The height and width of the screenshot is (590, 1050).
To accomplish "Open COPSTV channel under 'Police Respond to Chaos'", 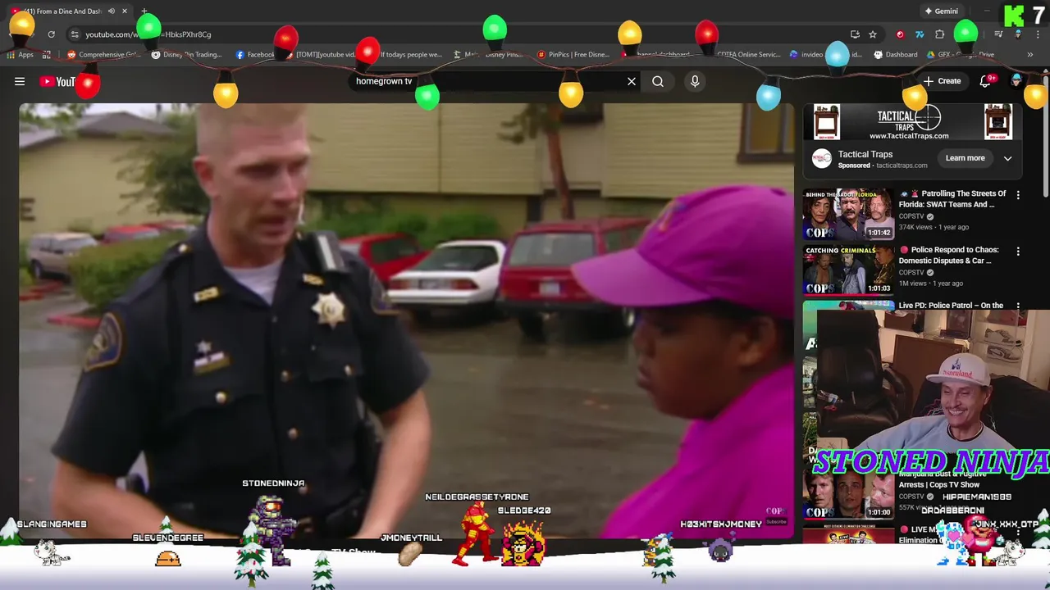I will pos(911,272).
